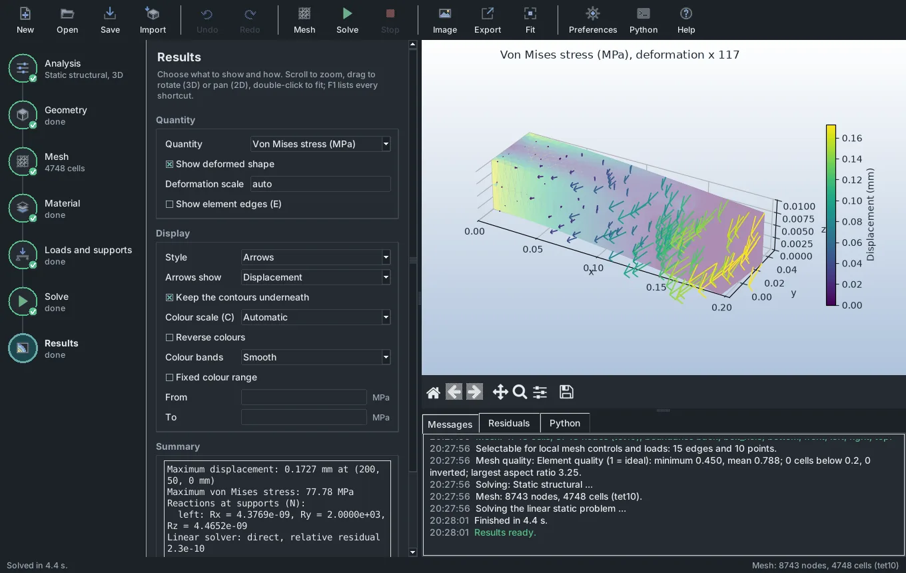Switch to the Messages tab
This screenshot has height=573, width=906.
pos(450,424)
